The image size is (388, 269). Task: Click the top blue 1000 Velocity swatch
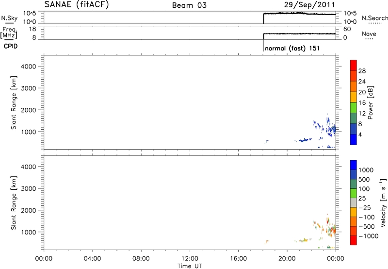pyautogui.click(x=354, y=165)
